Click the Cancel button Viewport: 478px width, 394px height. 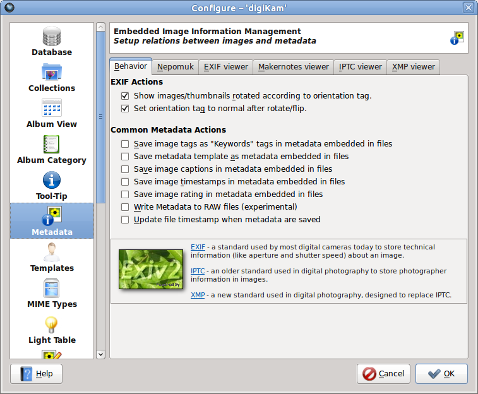click(x=383, y=374)
